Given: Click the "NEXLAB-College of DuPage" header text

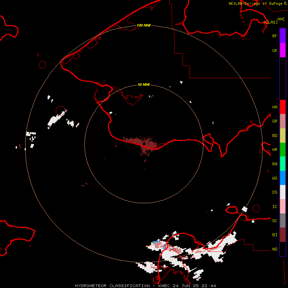Looking at the screenshot, I should click(x=256, y=4).
